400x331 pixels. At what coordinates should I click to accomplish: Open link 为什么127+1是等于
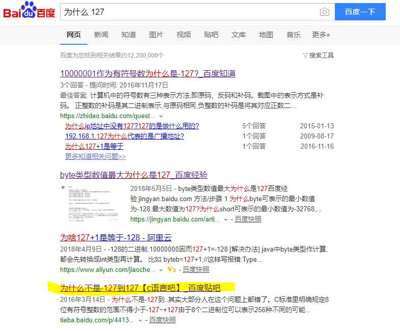pos(94,146)
